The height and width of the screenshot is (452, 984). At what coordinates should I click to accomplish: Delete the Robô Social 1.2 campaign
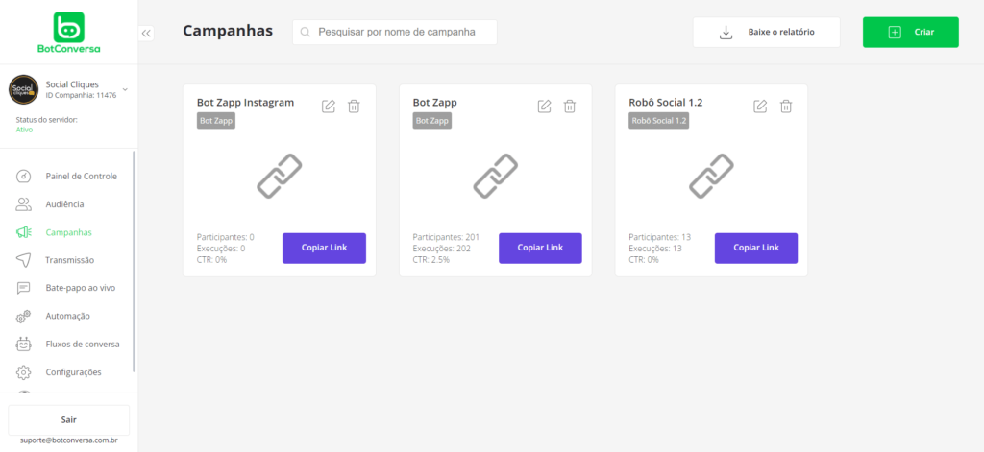[786, 107]
